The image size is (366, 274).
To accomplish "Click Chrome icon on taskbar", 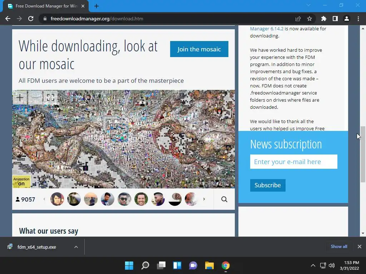I will (x=226, y=265).
